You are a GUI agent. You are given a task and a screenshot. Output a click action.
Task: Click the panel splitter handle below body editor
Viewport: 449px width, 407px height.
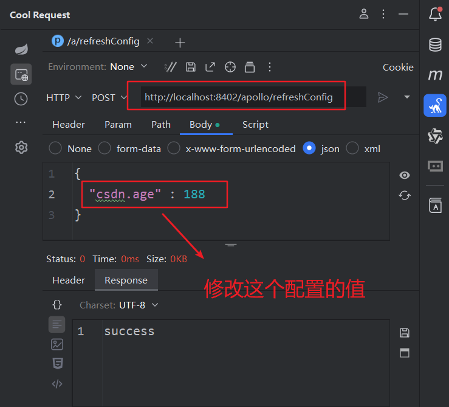(231, 245)
